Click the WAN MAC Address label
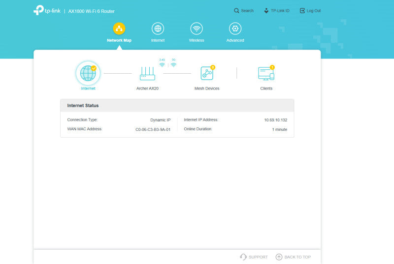Viewport: 394px width, 264px height. pyautogui.click(x=85, y=129)
